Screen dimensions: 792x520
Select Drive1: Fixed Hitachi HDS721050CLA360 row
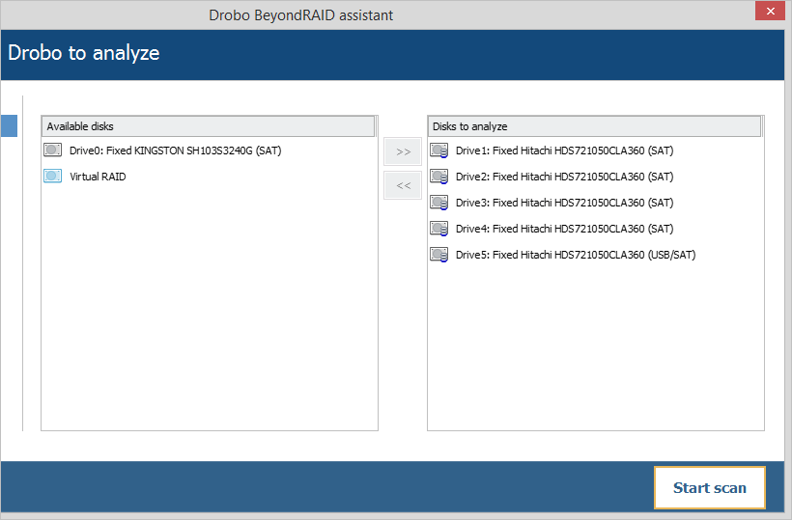564,151
